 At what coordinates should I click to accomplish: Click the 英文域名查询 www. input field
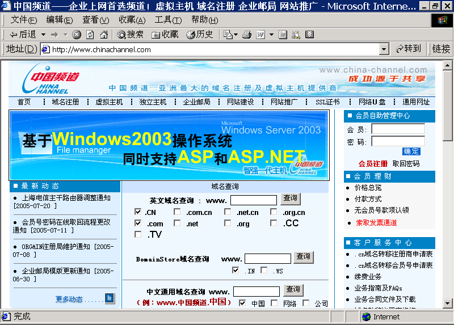click(253, 200)
